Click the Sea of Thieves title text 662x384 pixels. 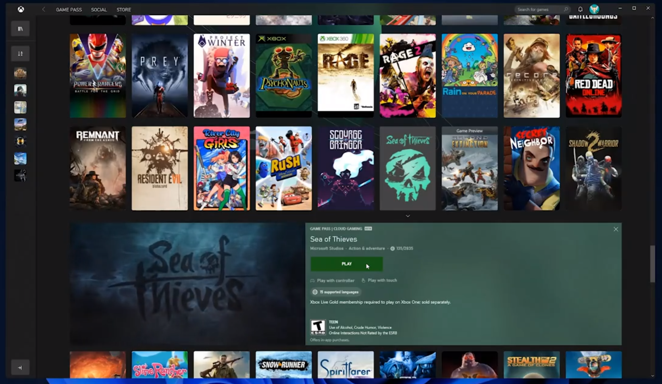[333, 239]
